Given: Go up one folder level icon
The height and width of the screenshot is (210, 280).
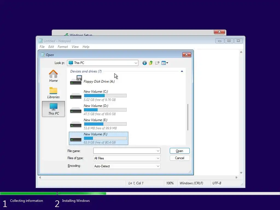Looking at the screenshot, I should coord(151,63).
